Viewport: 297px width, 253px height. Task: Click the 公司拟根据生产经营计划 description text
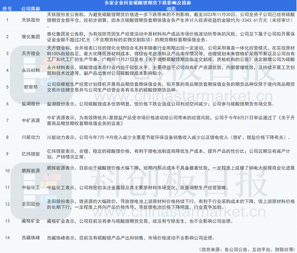click(171, 87)
